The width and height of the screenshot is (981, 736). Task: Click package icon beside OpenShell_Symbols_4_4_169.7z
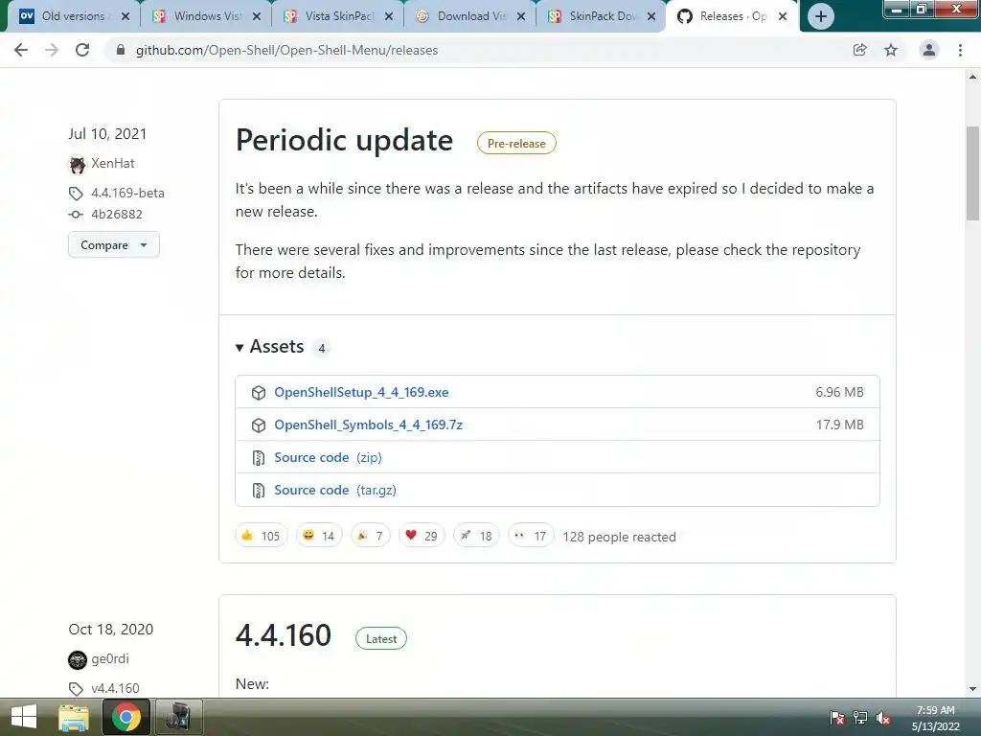click(259, 425)
